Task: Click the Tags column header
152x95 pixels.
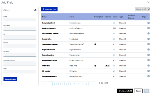Action: (x=144, y=17)
